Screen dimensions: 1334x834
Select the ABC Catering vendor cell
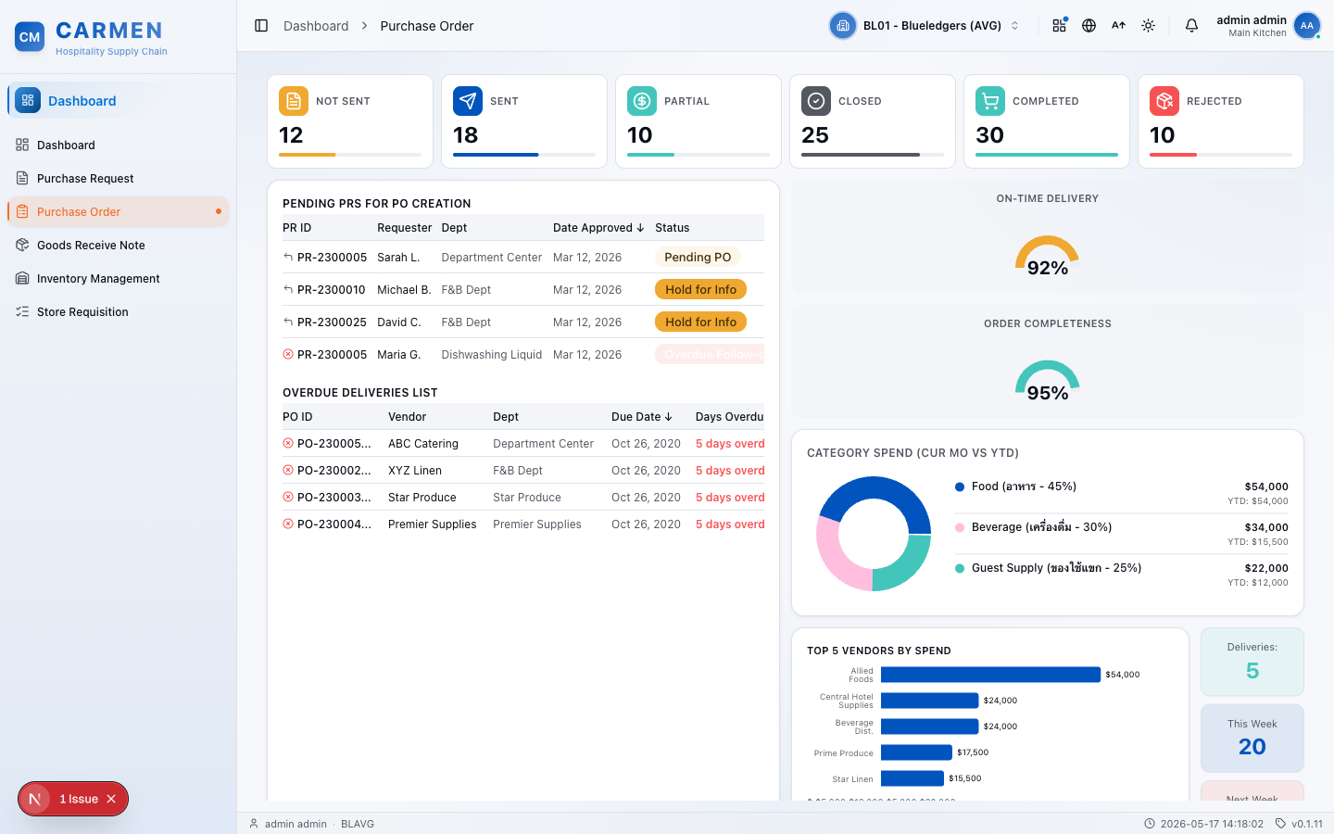[x=423, y=444]
